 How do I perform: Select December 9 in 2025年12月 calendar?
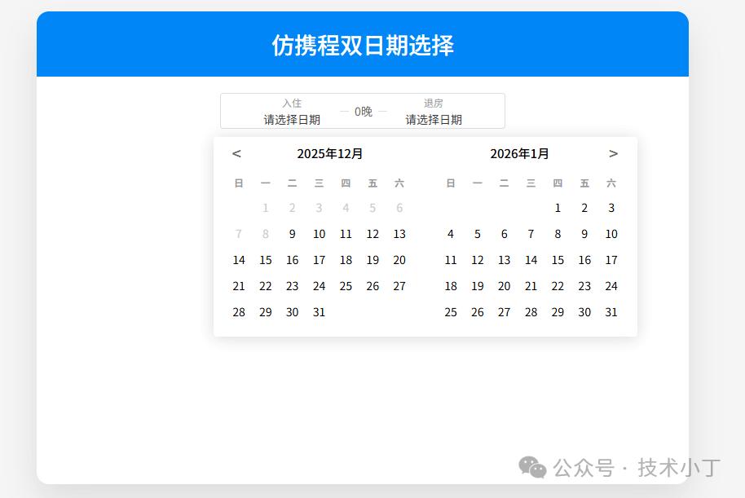[292, 234]
